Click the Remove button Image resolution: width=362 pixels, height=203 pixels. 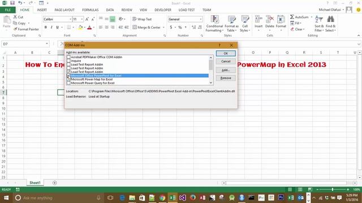tap(226, 78)
